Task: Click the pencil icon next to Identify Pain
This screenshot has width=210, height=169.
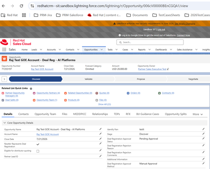Action: click(203, 129)
